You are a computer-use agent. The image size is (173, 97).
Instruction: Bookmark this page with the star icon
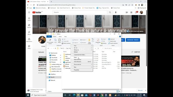click(132, 5)
